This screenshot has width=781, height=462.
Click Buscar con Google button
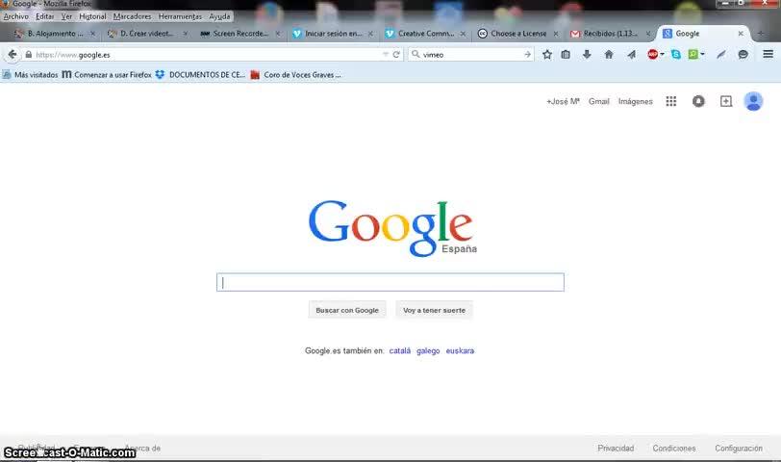pos(347,310)
